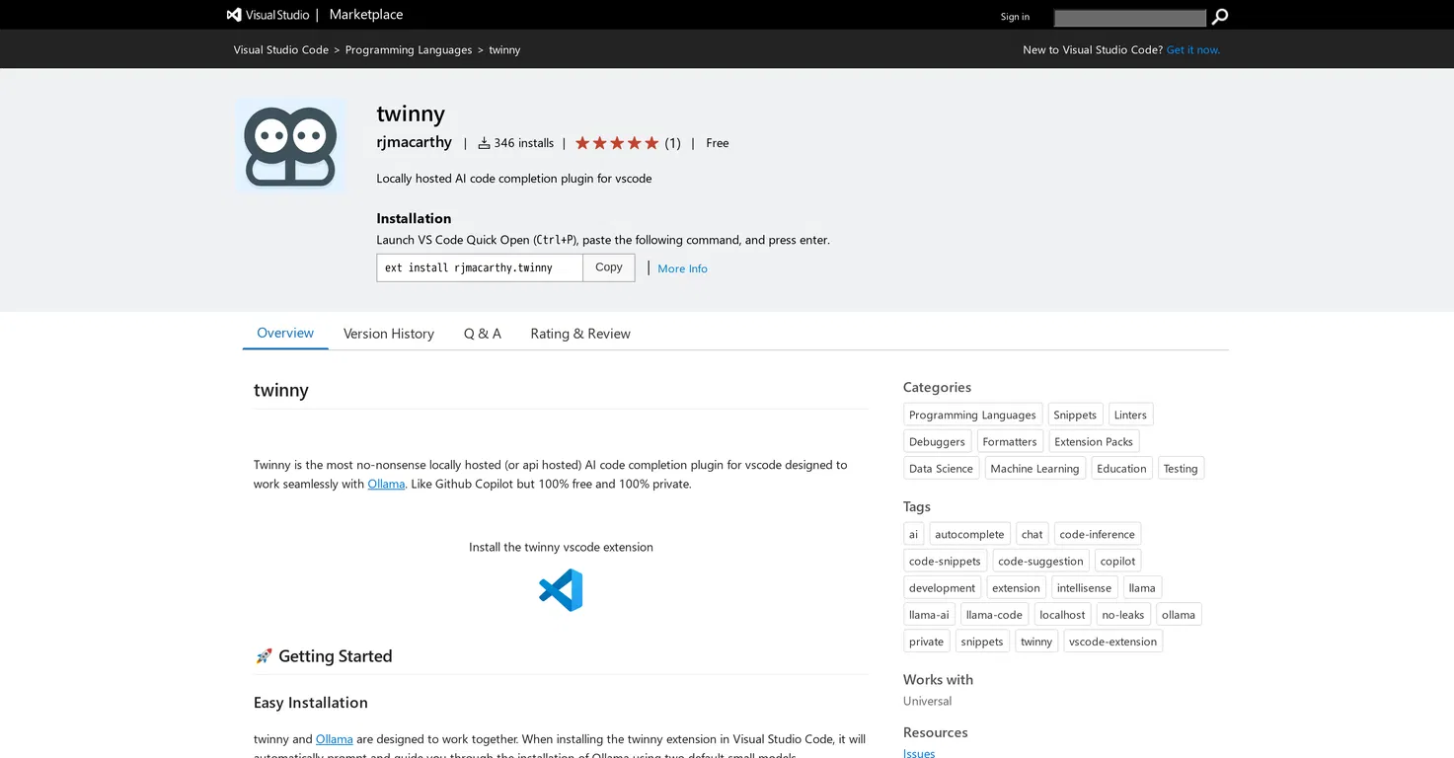Select the snippets tag
This screenshot has height=758, width=1454.
(x=982, y=641)
